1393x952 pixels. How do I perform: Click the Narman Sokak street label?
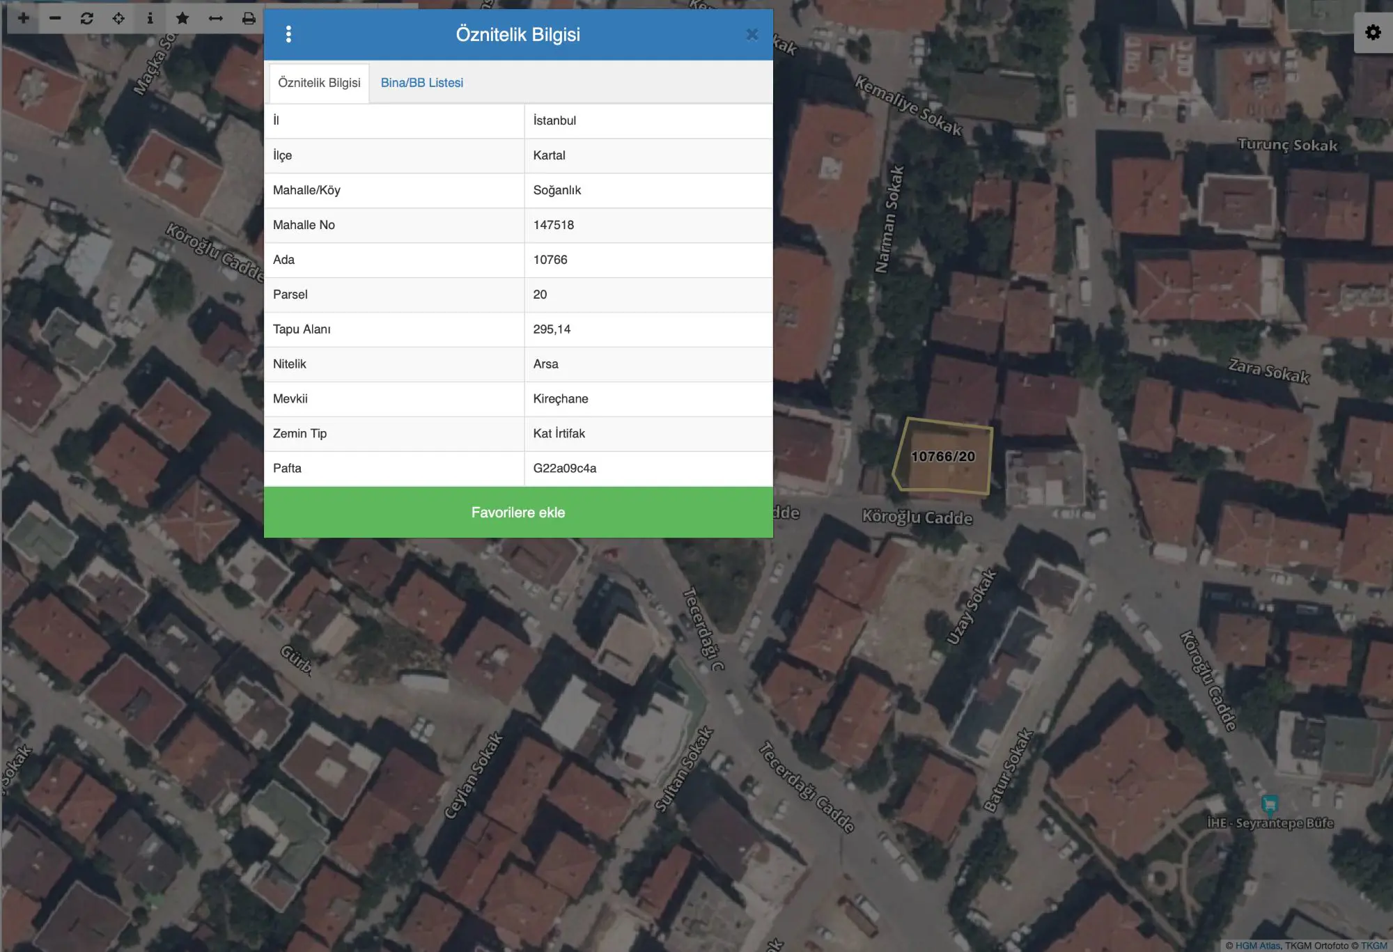click(x=889, y=219)
